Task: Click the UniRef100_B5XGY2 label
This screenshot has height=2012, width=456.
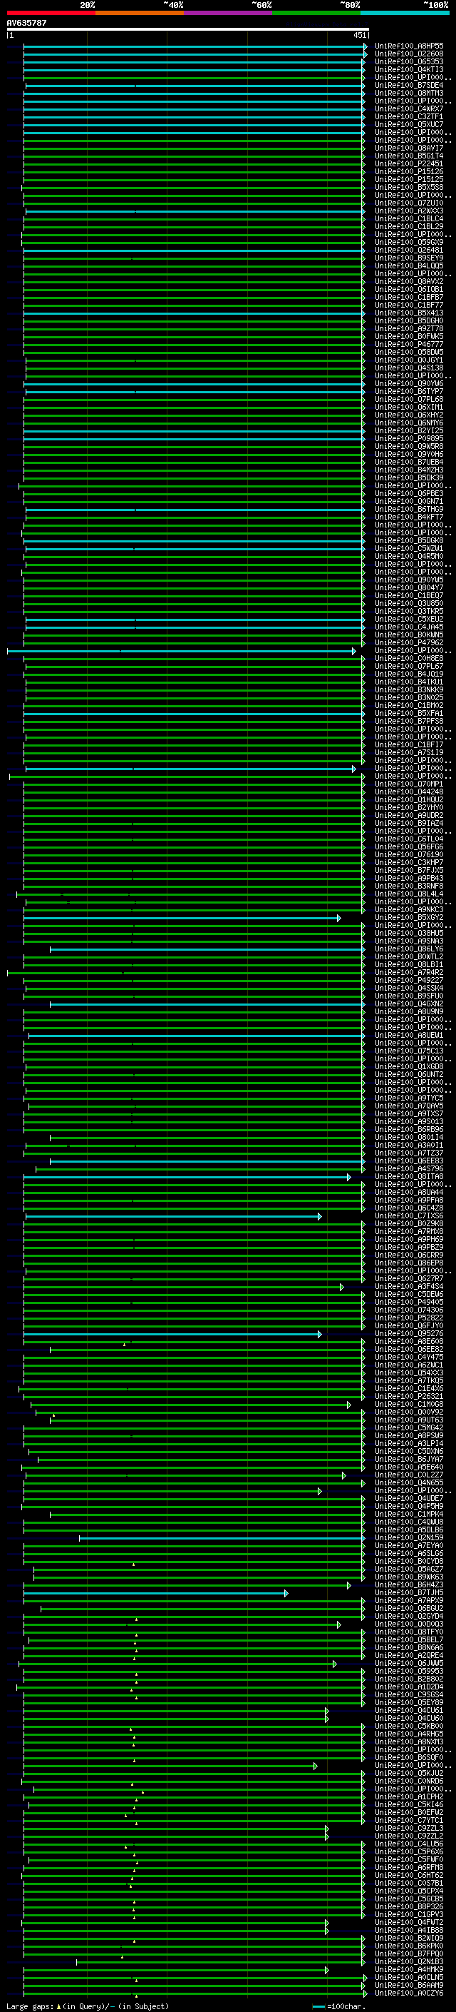Action: click(409, 918)
